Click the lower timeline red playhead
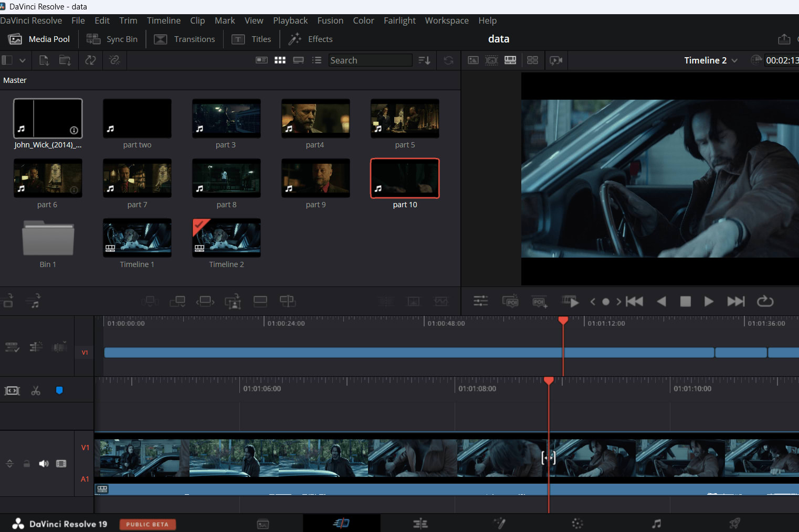This screenshot has width=799, height=532. (x=549, y=380)
